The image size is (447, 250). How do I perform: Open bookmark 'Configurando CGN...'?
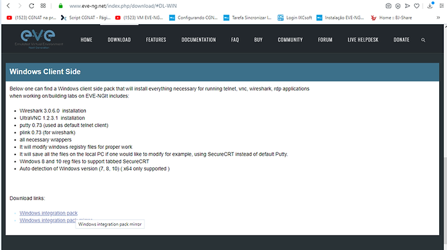pos(193,18)
